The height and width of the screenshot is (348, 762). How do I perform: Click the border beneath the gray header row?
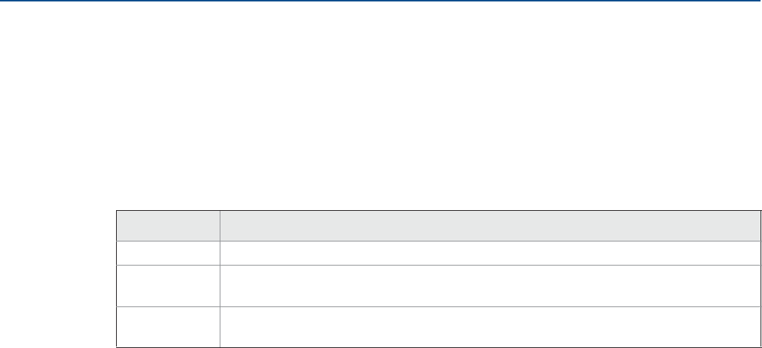[x=435, y=241]
